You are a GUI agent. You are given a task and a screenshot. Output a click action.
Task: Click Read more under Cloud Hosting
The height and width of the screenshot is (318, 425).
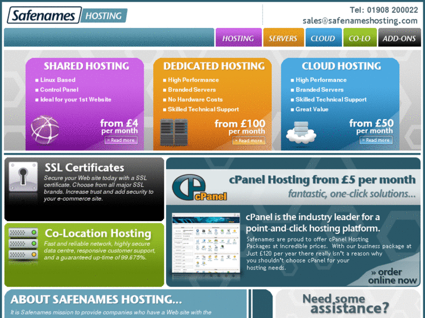coord(376,140)
